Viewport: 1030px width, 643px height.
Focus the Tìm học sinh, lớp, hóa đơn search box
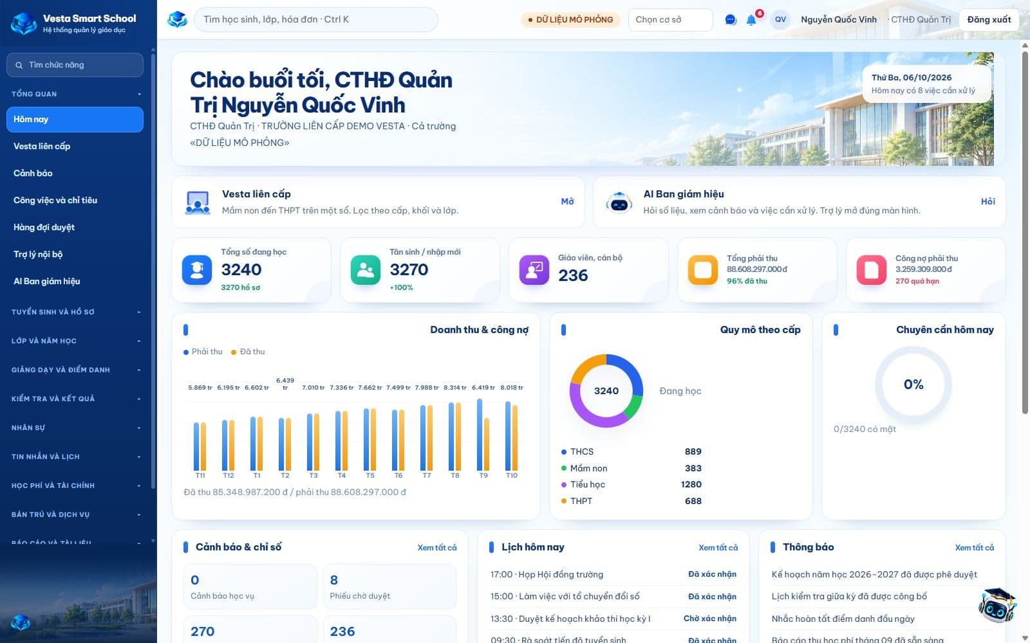316,20
